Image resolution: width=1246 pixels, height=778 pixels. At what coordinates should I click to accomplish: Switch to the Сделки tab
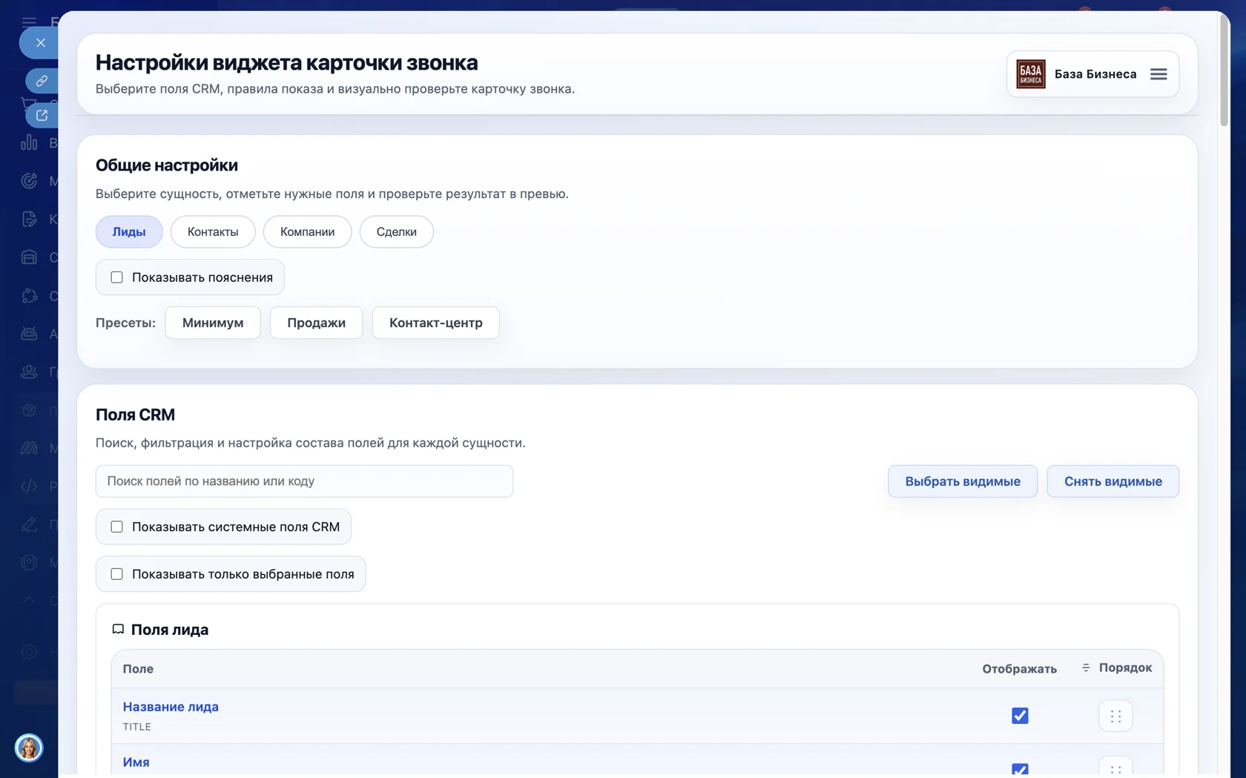pos(396,231)
